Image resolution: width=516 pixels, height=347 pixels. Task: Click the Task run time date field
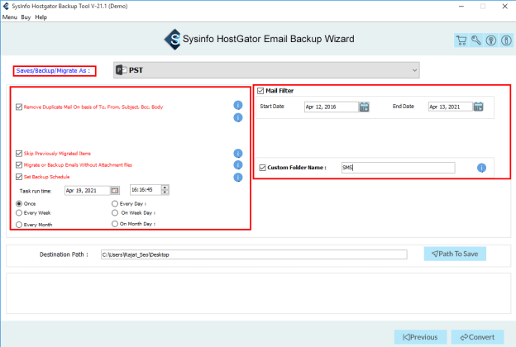(x=87, y=191)
